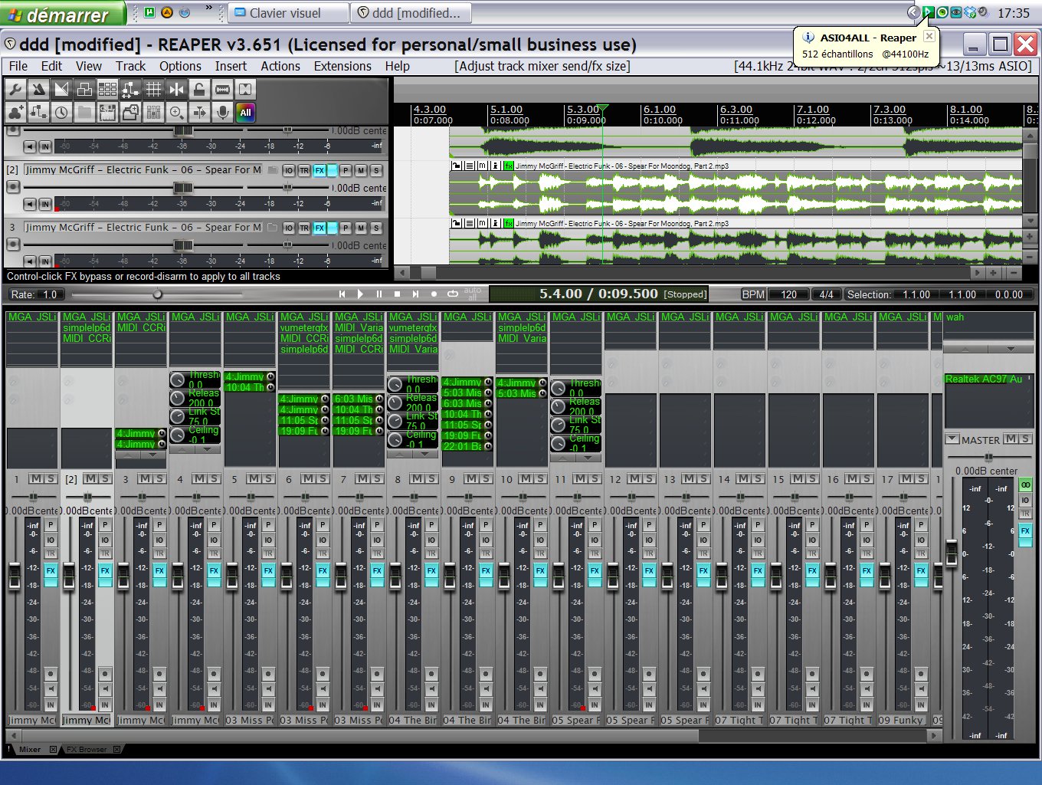Open the Track menu
The image size is (1042, 785).
click(130, 66)
